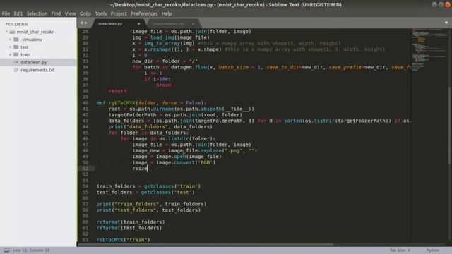Screen dimensions: 452x254
Task: Open the Selection menu
Action: coord(37,13)
